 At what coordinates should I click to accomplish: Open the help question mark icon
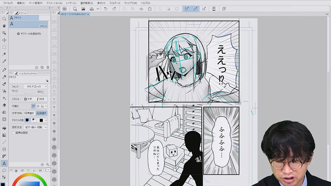pos(224,9)
